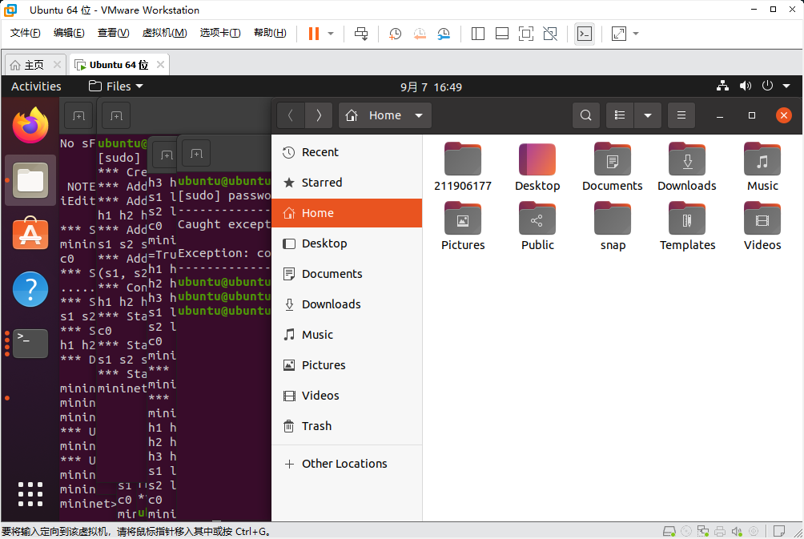The width and height of the screenshot is (804, 539).
Task: Launch Firefox from the Ubuntu dock
Action: coord(30,126)
